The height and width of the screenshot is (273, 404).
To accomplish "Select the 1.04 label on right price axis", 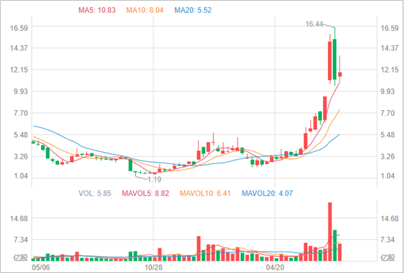I will point(388,175).
